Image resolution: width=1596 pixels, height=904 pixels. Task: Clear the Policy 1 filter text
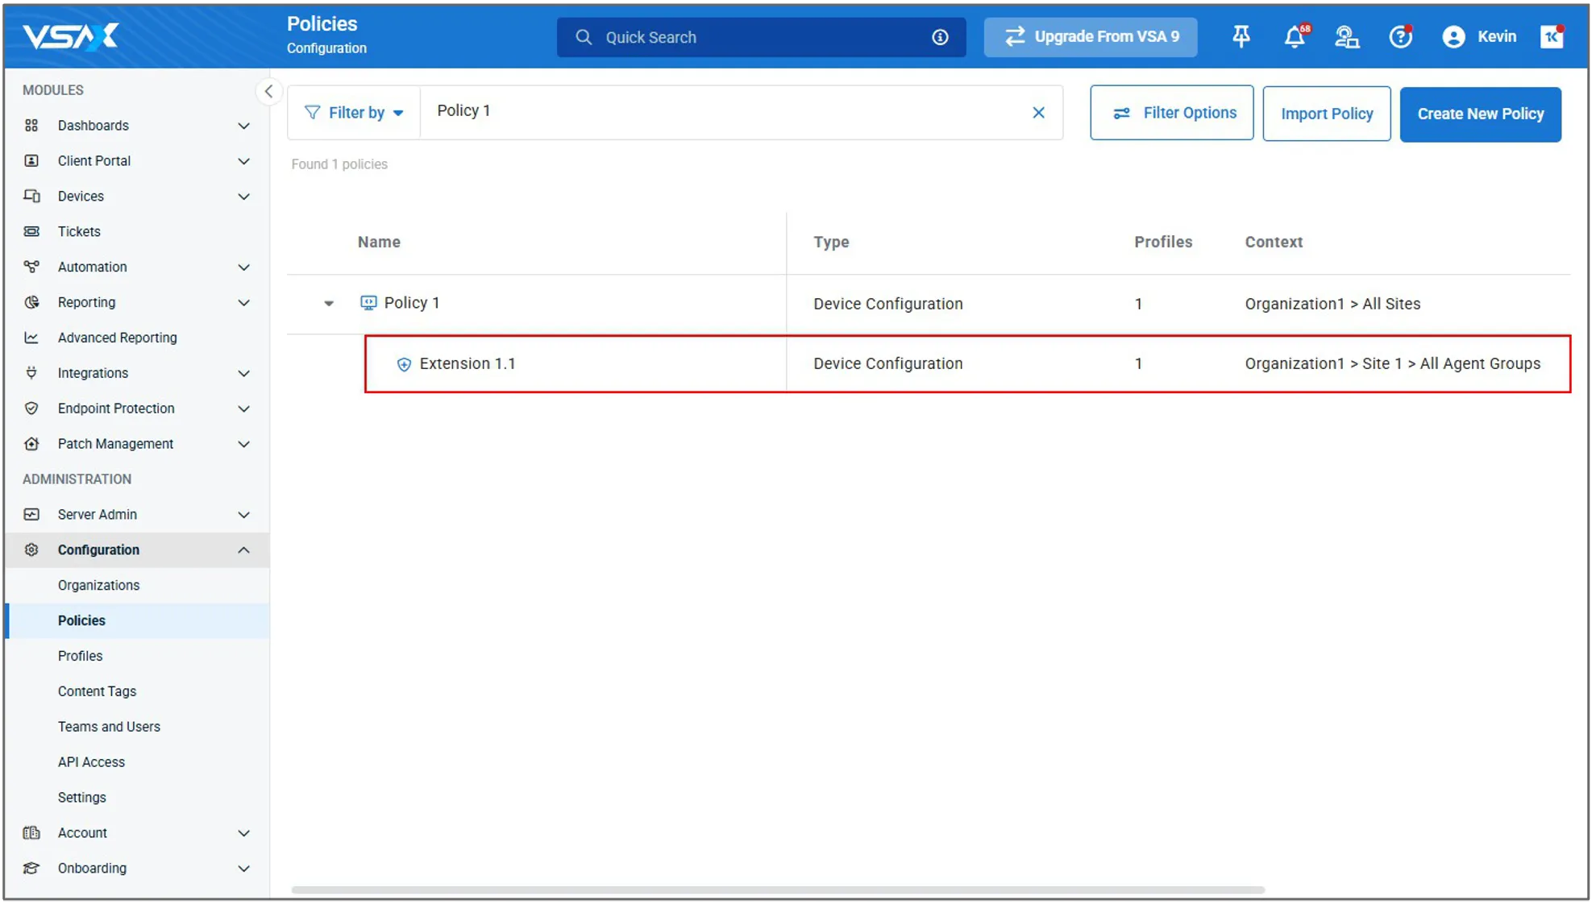point(1038,113)
